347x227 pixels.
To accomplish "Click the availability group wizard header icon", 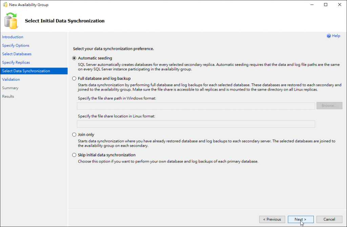I will click(x=11, y=21).
